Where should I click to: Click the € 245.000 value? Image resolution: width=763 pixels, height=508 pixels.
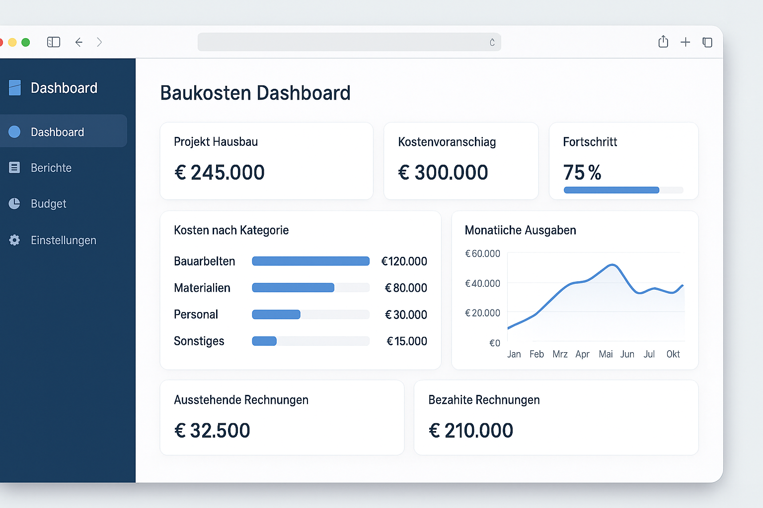pos(219,173)
